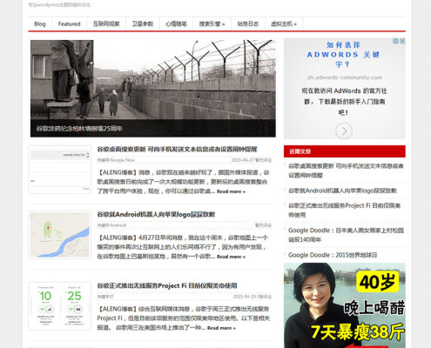This screenshot has height=348, width=431.
Task: Open thumbnail of the 谷歌桌面搜索更新 article
Action: pos(60,170)
